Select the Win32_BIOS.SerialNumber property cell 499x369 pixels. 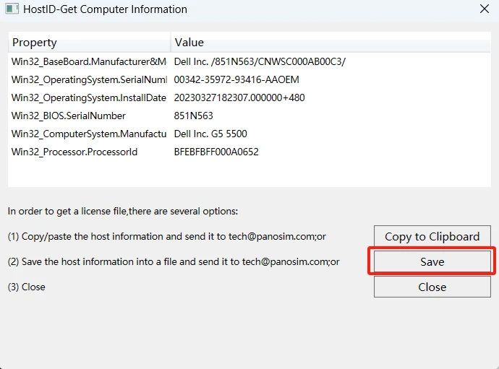point(69,116)
